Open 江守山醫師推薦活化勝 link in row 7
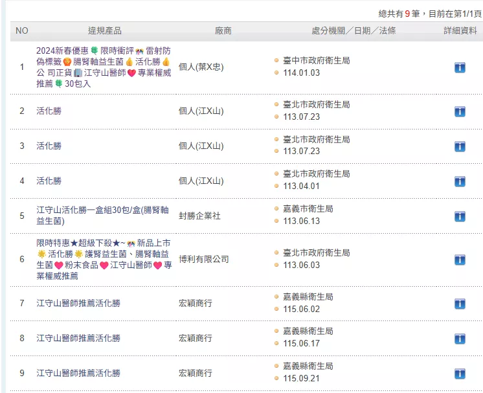This screenshot has width=483, height=393. coord(78,304)
